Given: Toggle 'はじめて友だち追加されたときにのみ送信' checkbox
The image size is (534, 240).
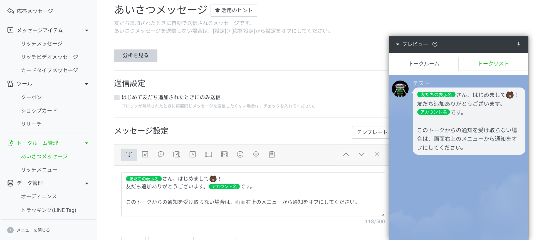Looking at the screenshot, I should click(117, 97).
